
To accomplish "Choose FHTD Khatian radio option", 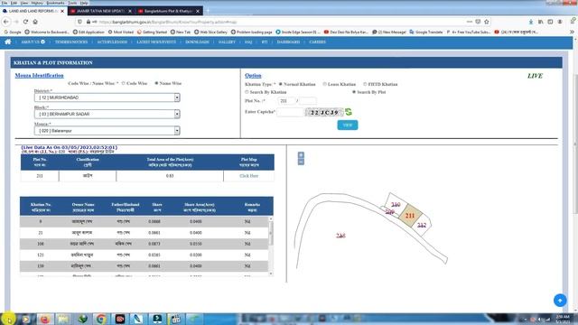I will click(x=365, y=84).
